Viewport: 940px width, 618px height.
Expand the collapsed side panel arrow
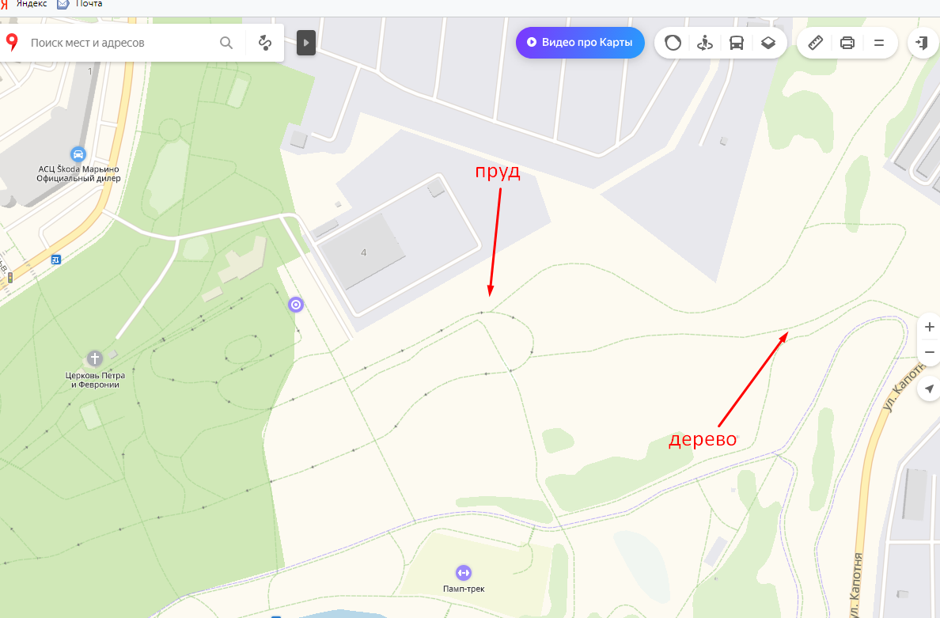pyautogui.click(x=305, y=43)
